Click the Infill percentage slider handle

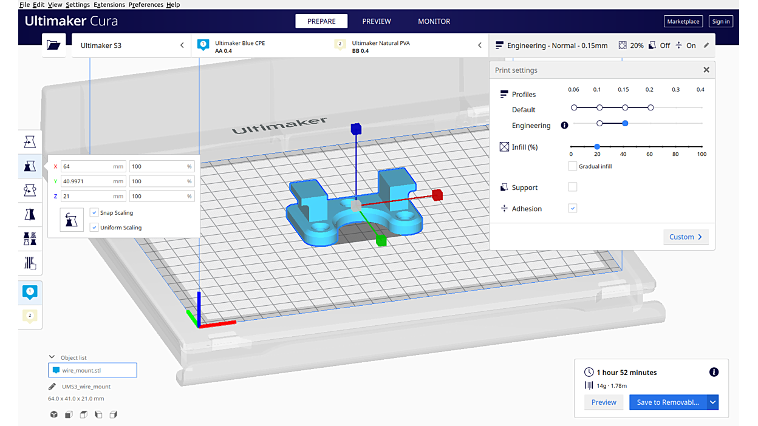[597, 147]
